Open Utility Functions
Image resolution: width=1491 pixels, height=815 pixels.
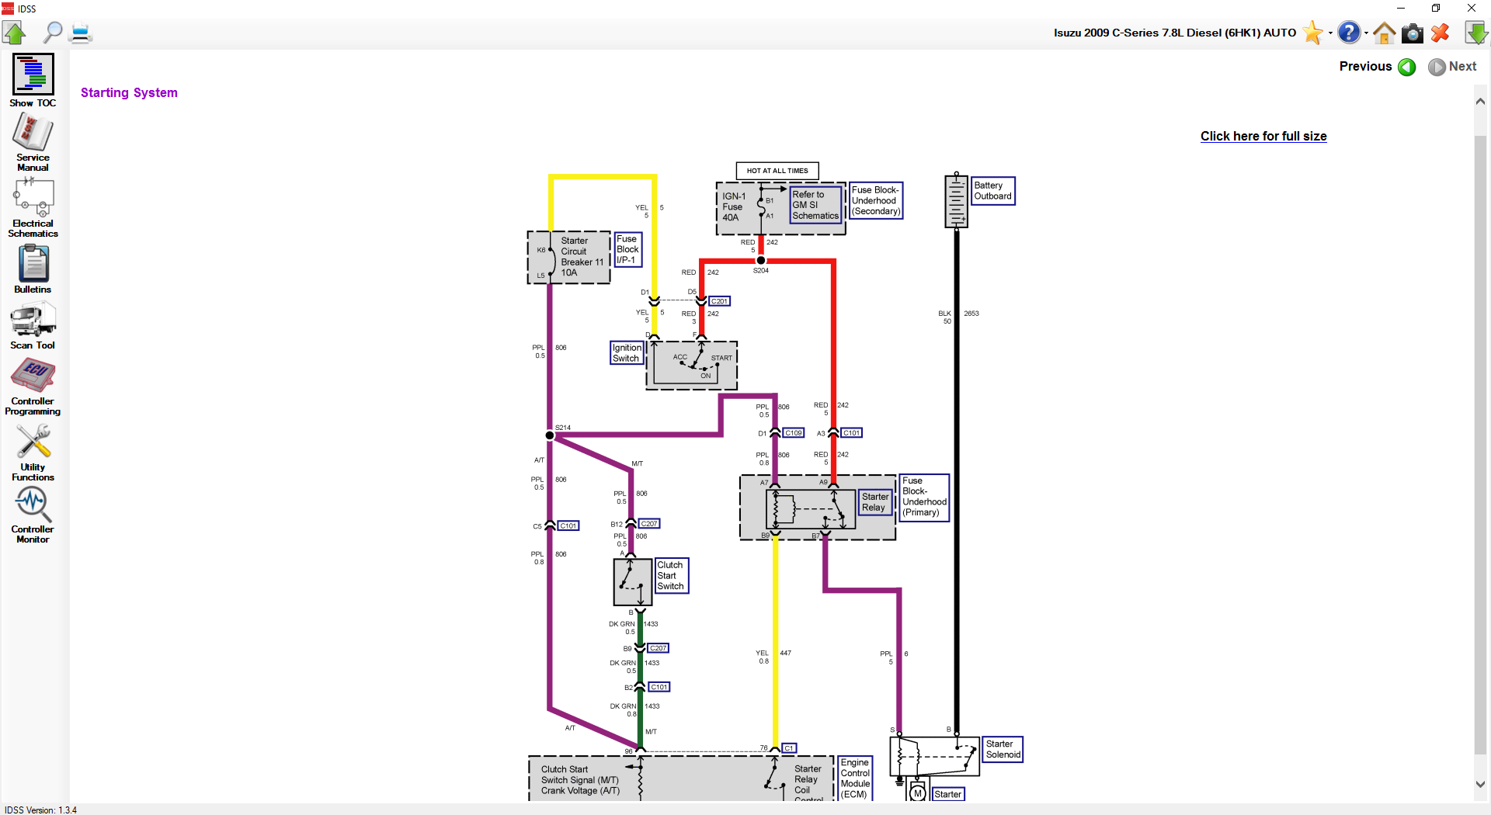pos(33,453)
